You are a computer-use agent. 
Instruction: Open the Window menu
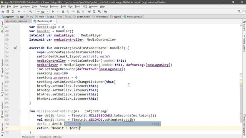tap(93, 7)
